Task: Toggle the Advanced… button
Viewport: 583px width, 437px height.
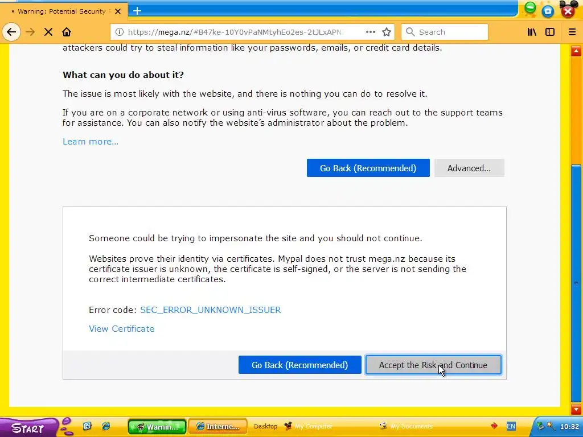Action: coord(469,168)
